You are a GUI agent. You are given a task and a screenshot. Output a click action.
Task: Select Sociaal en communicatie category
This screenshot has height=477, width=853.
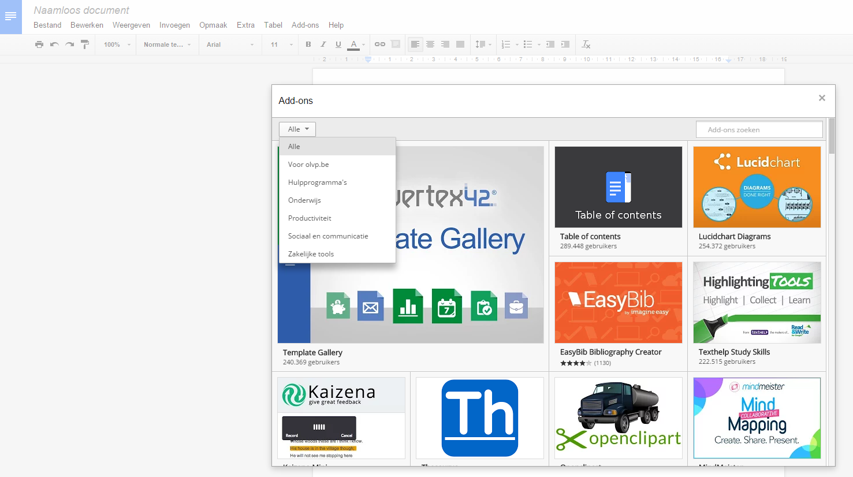(x=337, y=236)
